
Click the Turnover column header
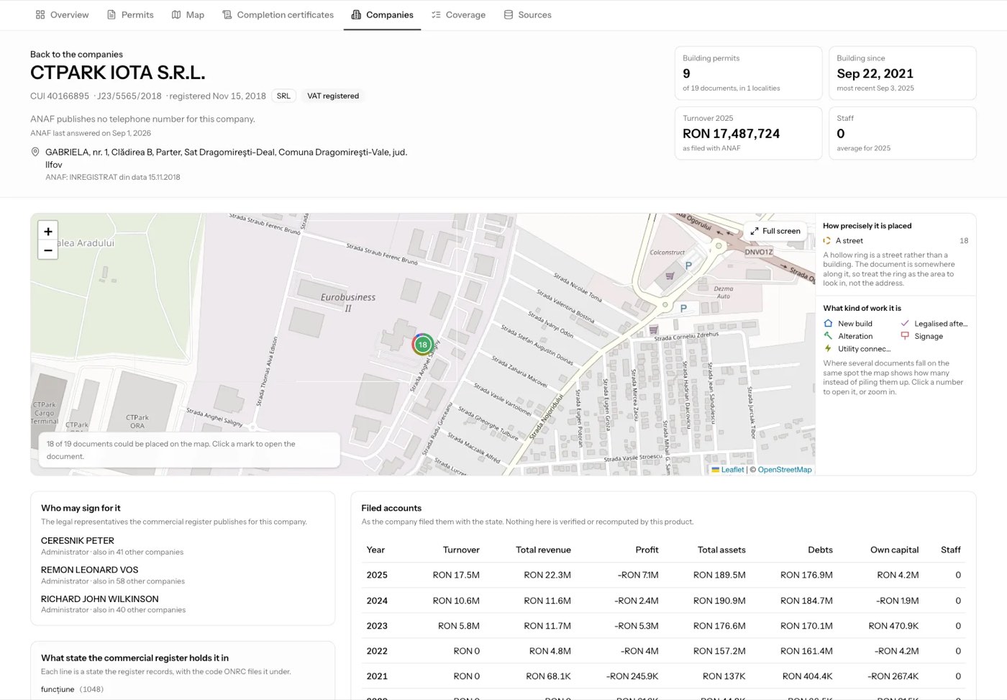(461, 550)
